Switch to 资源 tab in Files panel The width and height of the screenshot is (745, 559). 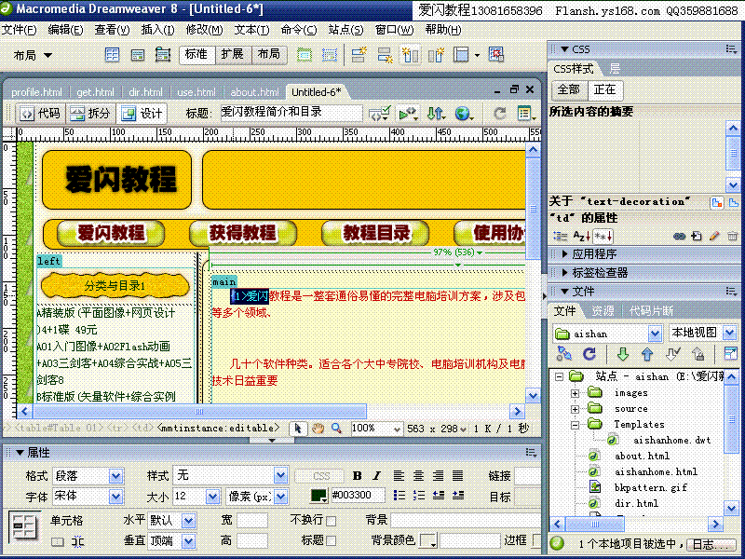click(x=603, y=311)
